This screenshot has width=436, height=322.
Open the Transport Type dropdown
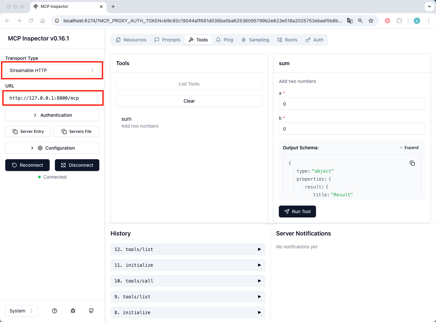(52, 70)
